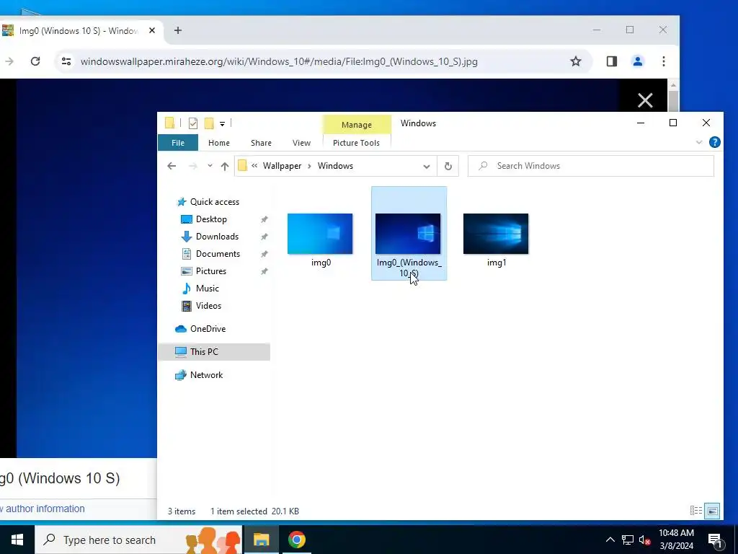Viewport: 738px width, 554px height.
Task: Open the address bar history dropdown
Action: [x=427, y=167]
